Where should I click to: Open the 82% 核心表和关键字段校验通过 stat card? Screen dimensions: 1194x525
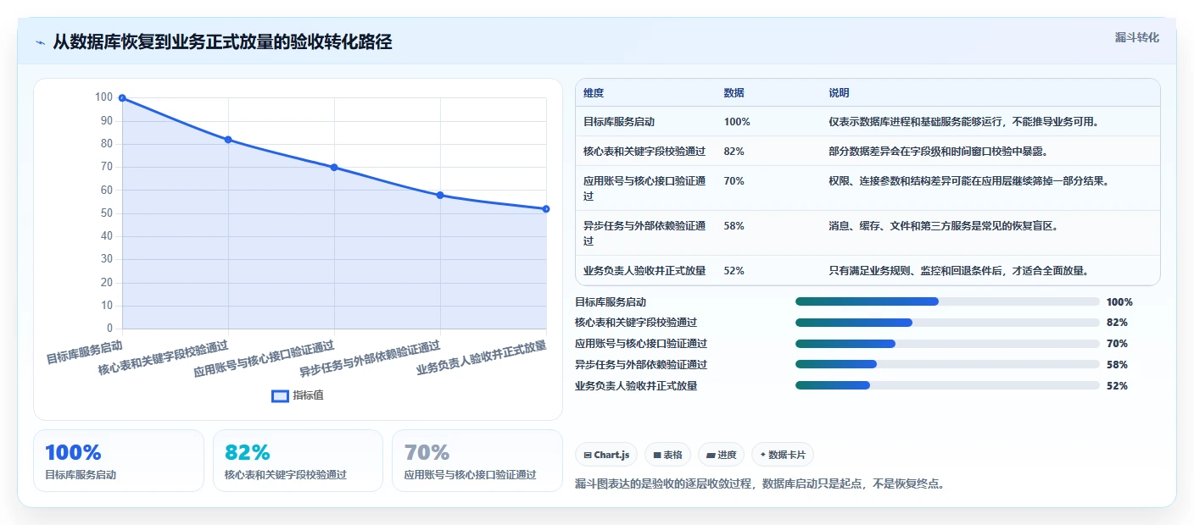(x=298, y=461)
